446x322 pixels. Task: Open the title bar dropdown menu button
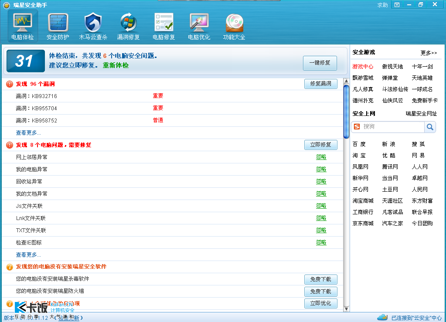tap(397, 5)
